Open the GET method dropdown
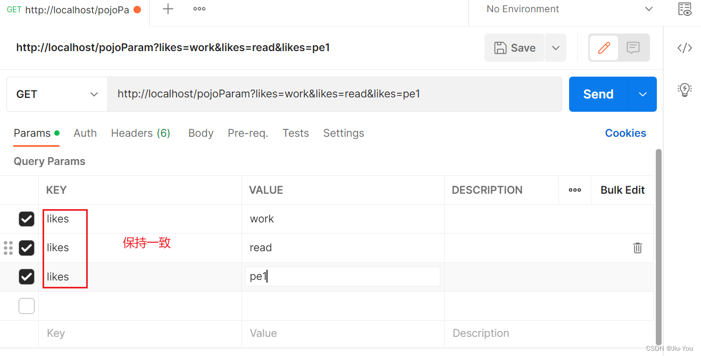This screenshot has width=701, height=356. point(57,94)
